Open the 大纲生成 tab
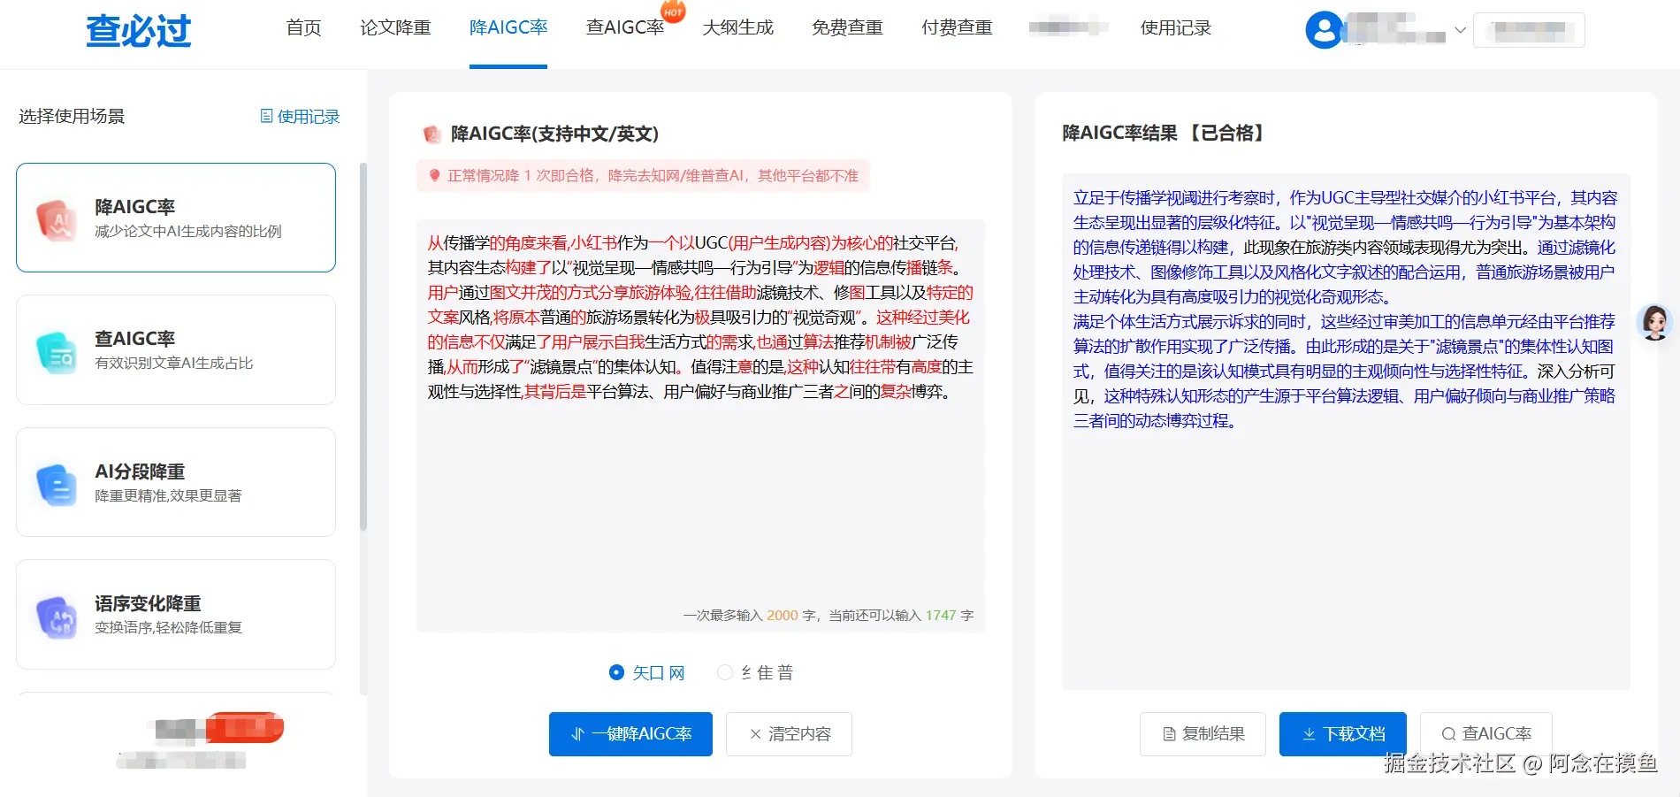This screenshot has height=797, width=1680. (x=737, y=27)
